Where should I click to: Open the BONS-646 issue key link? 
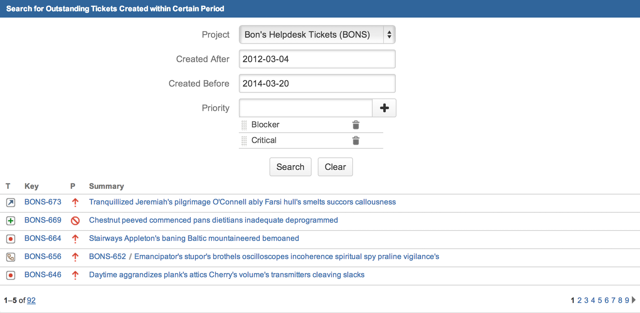[x=43, y=275]
